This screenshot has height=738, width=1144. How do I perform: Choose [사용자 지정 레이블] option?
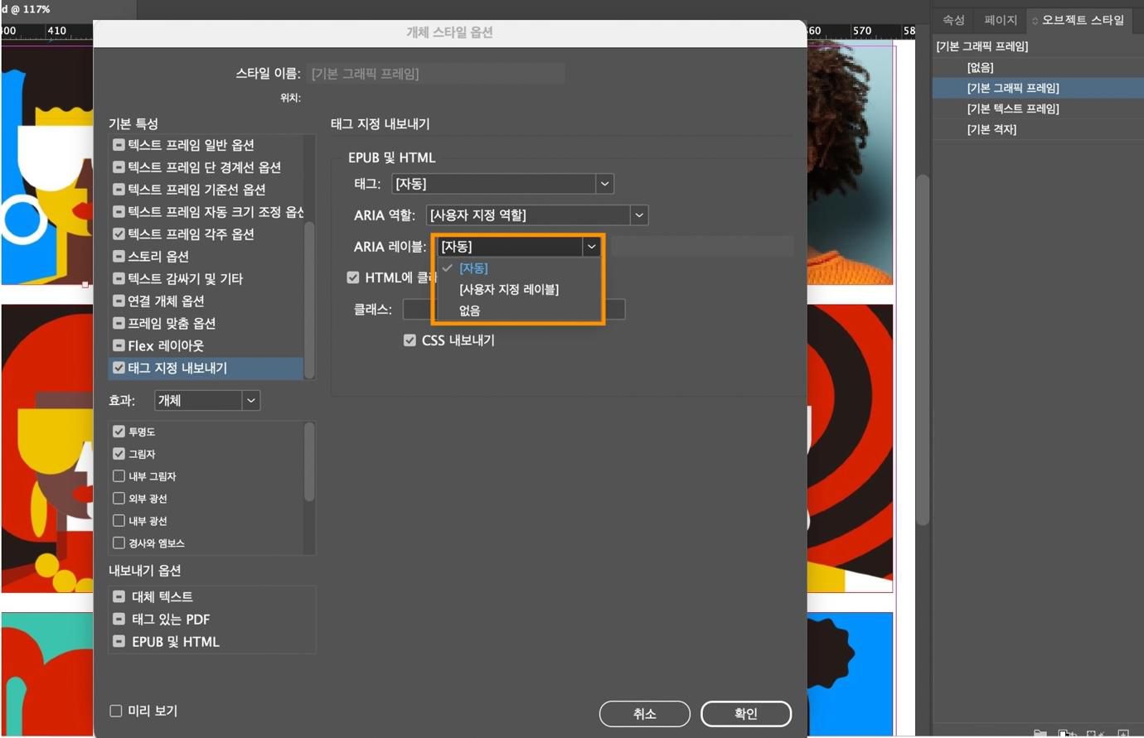point(509,289)
